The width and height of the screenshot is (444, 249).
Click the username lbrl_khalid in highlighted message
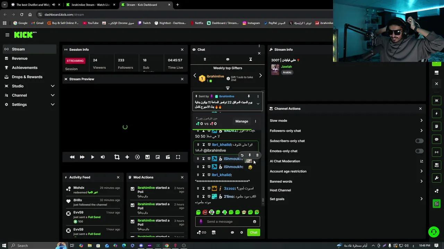coord(221,145)
